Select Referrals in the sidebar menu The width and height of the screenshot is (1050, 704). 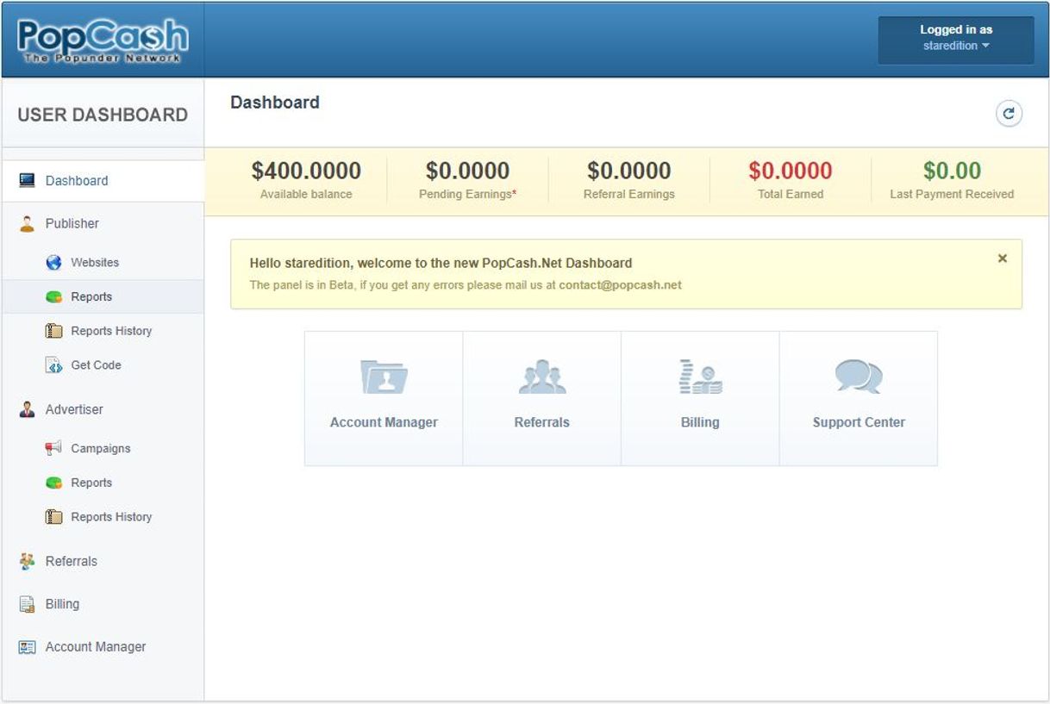72,562
